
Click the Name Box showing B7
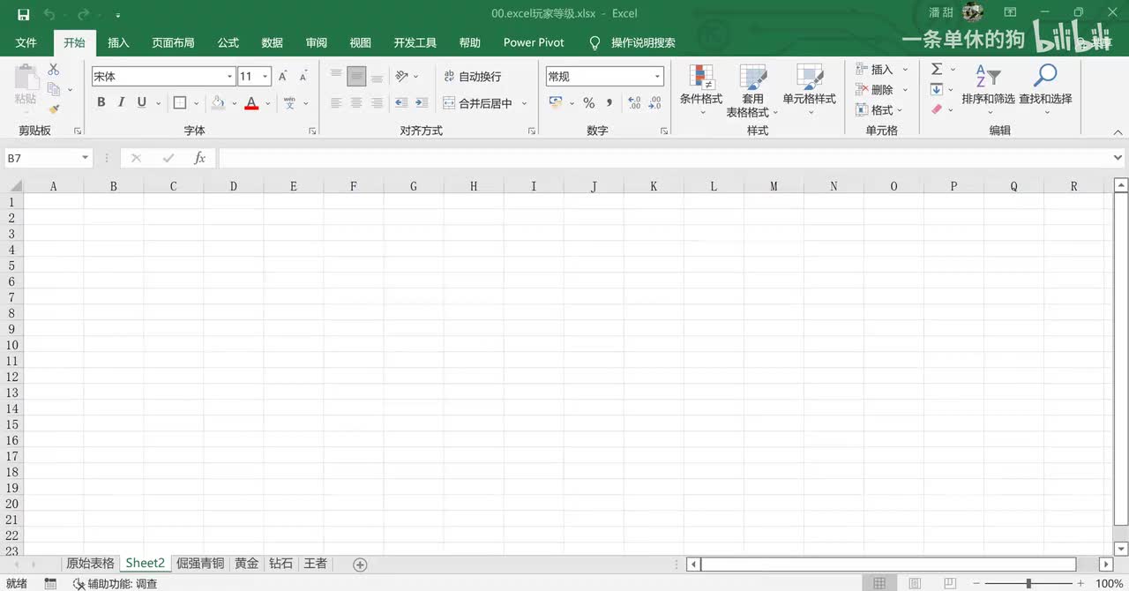pyautogui.click(x=49, y=158)
